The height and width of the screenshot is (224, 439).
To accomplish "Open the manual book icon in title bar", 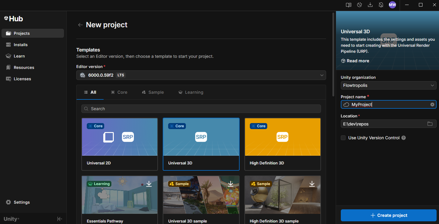I will [348, 5].
